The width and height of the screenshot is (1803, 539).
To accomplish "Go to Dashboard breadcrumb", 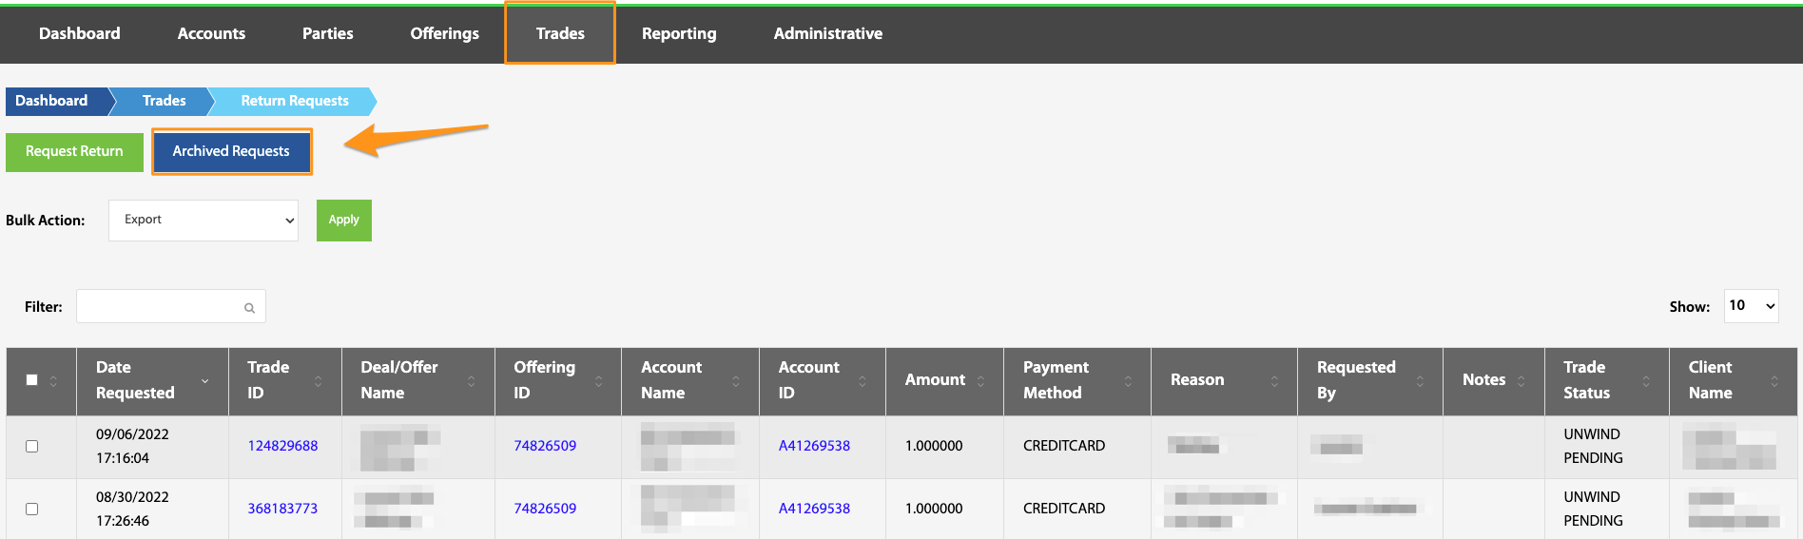I will [x=57, y=101].
